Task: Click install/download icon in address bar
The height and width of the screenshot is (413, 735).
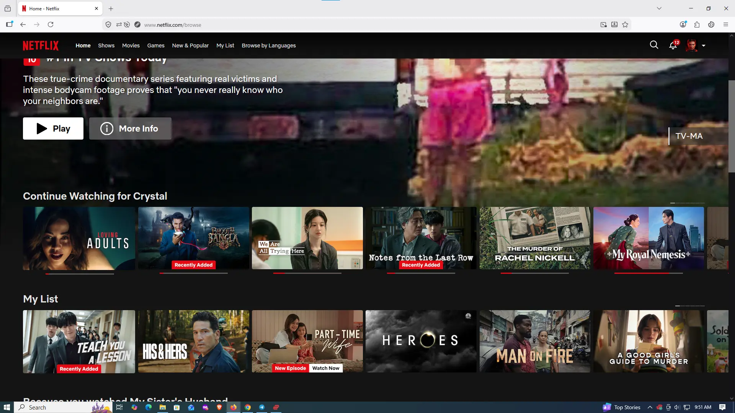Action: pos(614,25)
